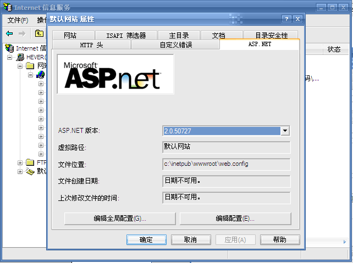Select the Internet Information Services root icon
This screenshot has height=263, width=353.
9,48
